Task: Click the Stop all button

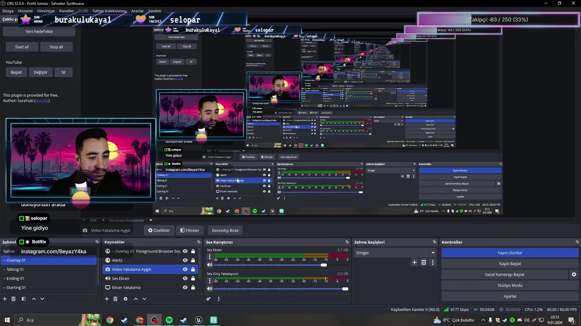Action: coord(56,47)
